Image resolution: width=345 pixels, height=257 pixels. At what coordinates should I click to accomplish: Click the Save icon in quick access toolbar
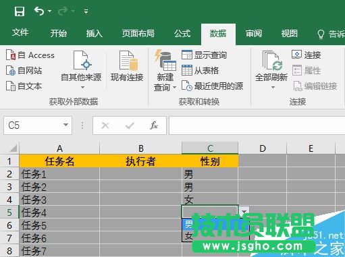point(20,11)
